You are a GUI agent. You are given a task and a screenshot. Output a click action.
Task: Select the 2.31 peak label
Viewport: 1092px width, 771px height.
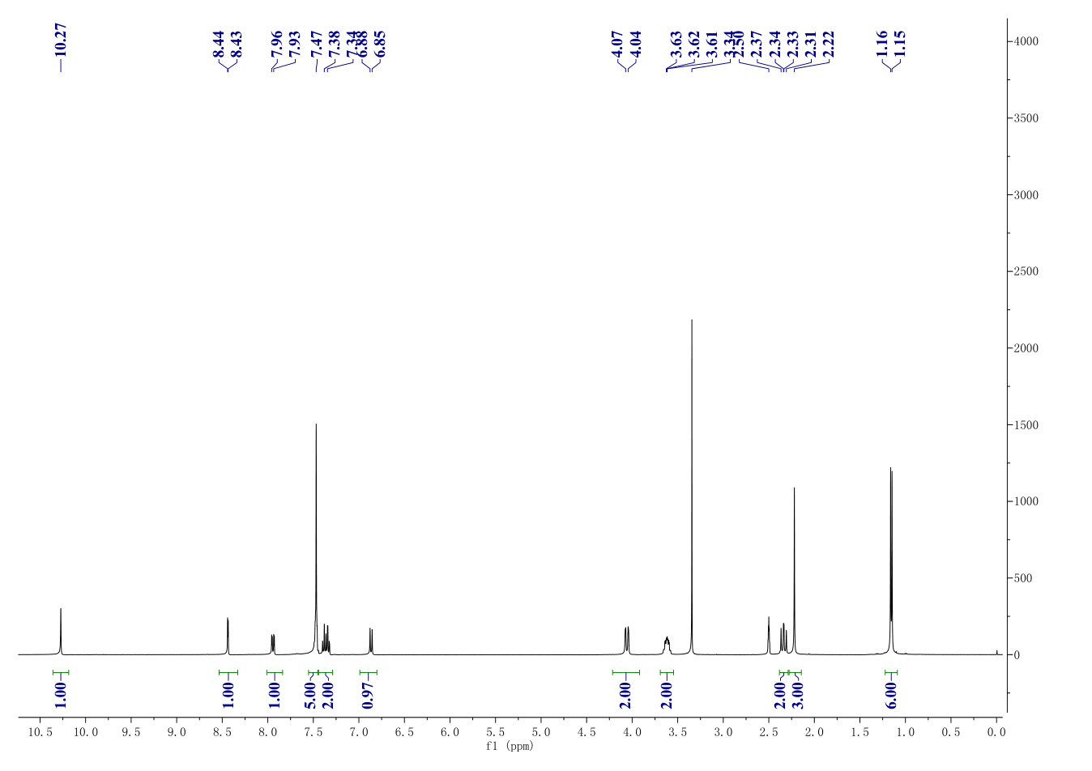pos(810,44)
